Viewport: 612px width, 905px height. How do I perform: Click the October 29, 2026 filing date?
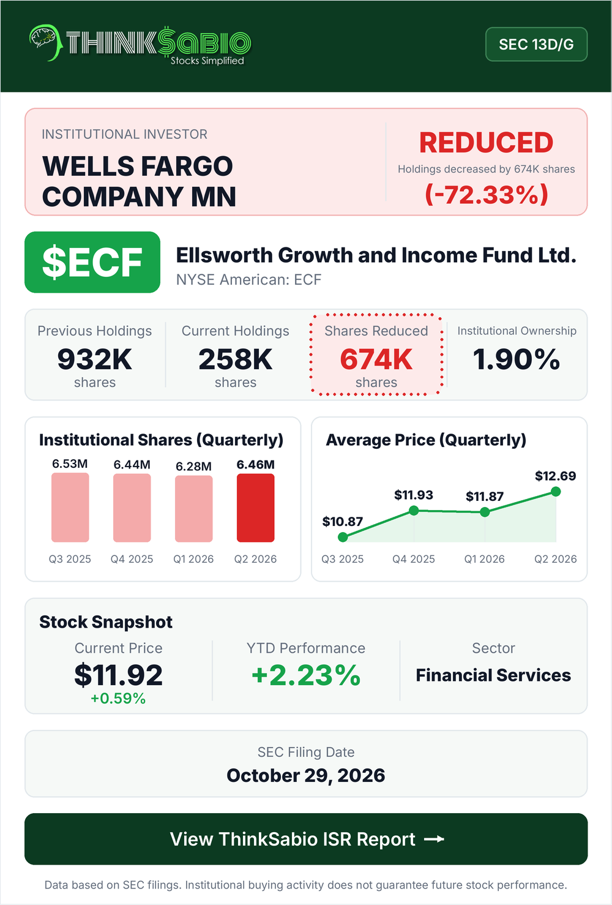(x=306, y=775)
